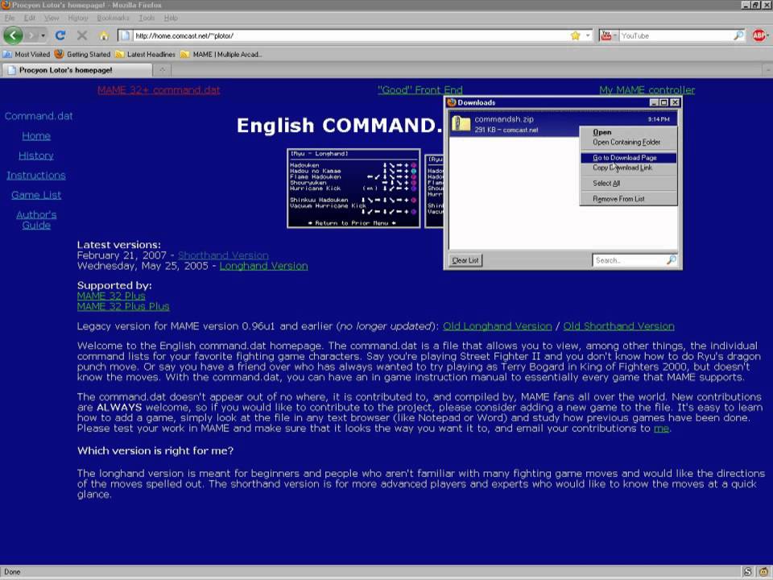The height and width of the screenshot is (580, 773).
Task: Click the 'me' email link
Action: coord(661,429)
